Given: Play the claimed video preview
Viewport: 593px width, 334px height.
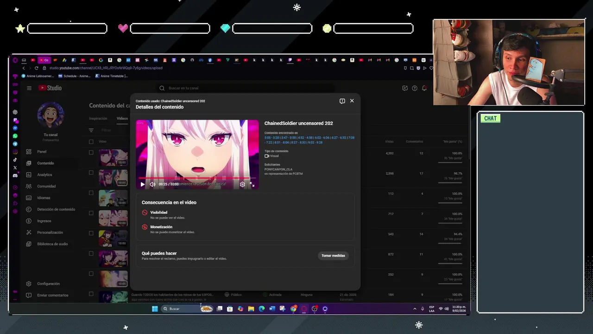Looking at the screenshot, I should coord(142,184).
